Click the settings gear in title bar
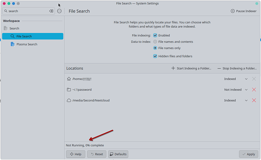 [x=18, y=3]
